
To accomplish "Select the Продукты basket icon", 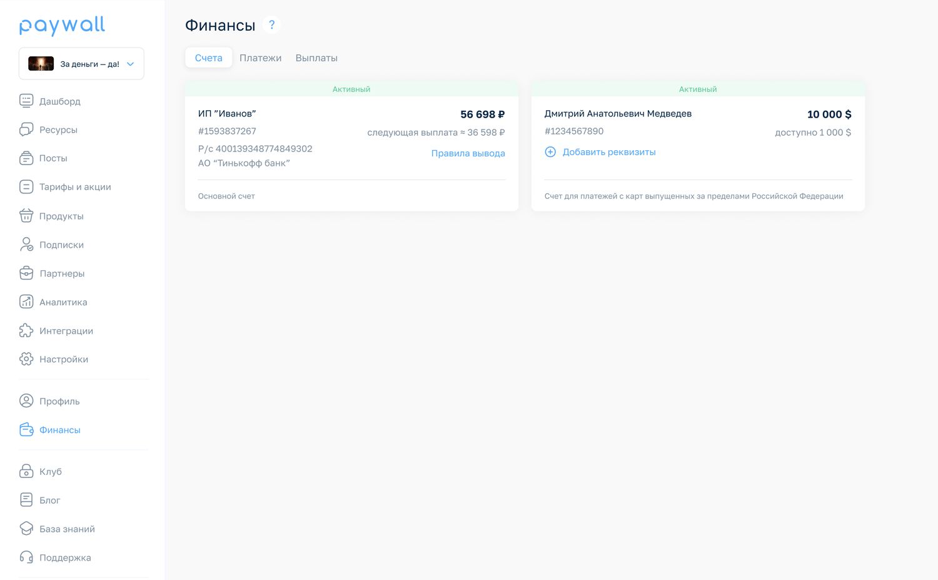I will (x=26, y=216).
